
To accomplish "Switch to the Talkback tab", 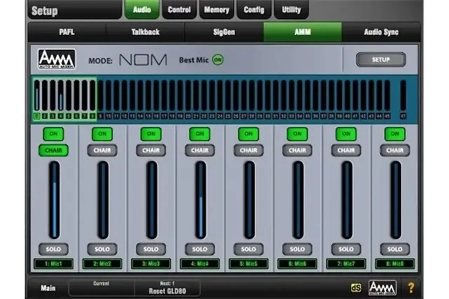I will [x=145, y=32].
